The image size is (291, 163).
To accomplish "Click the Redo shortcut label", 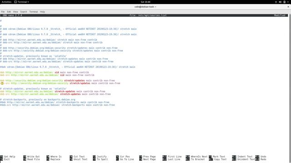I will coord(263,159).
